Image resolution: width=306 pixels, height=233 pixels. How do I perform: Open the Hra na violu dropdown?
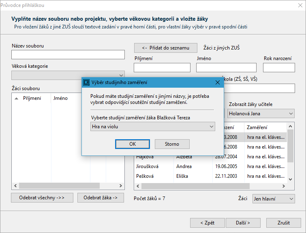pos(153,127)
